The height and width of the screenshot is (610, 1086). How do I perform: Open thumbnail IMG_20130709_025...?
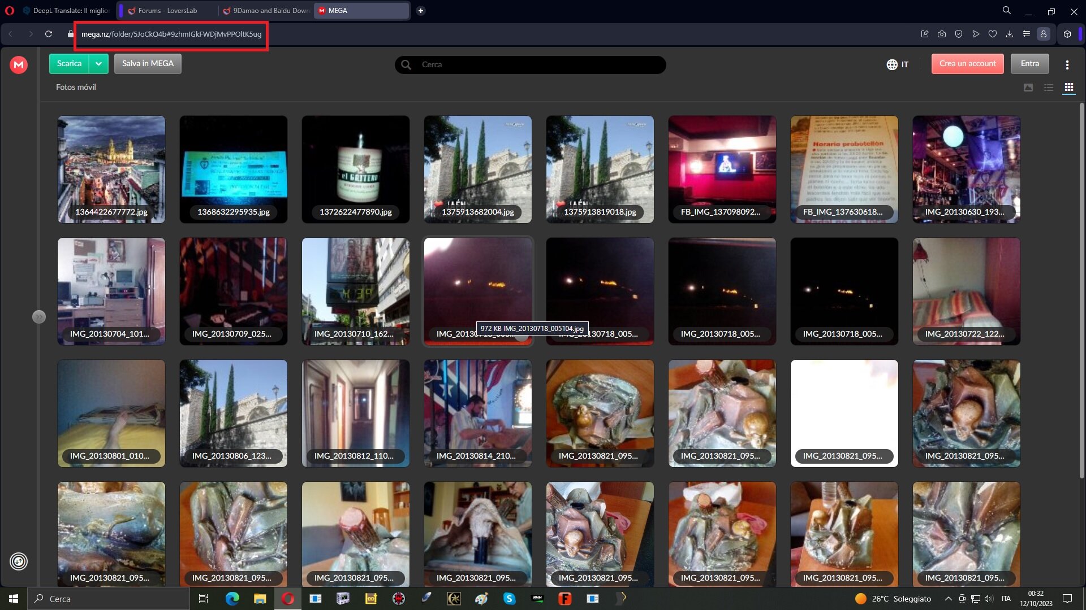pos(234,291)
